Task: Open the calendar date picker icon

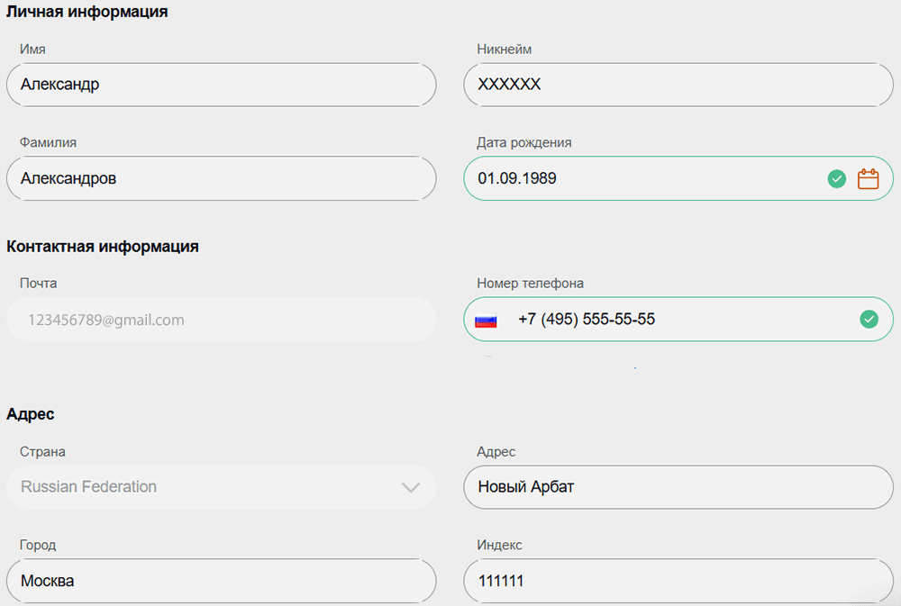Action: point(868,178)
